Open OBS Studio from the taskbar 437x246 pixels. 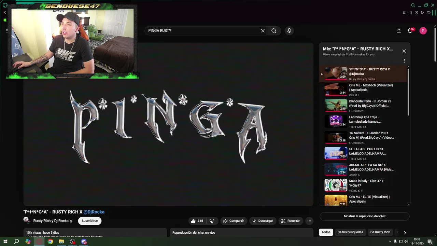coord(73,242)
